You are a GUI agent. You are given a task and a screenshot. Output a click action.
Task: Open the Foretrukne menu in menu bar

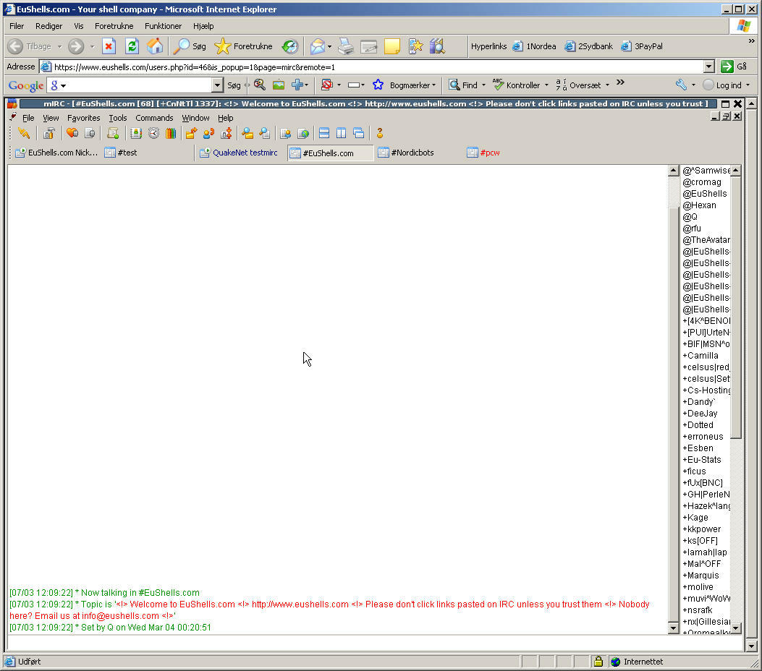[114, 26]
